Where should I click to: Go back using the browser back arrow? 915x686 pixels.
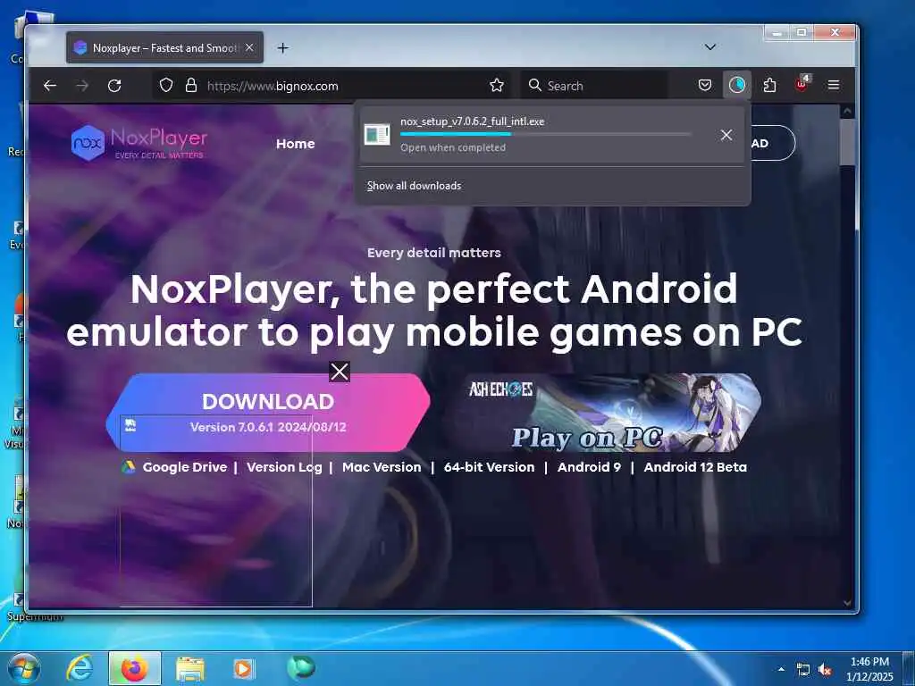click(x=50, y=86)
